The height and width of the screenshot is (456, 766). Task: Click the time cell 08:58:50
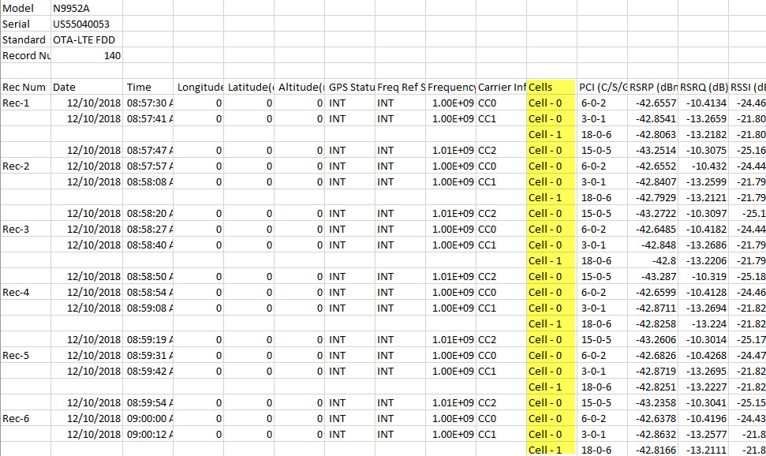148,277
